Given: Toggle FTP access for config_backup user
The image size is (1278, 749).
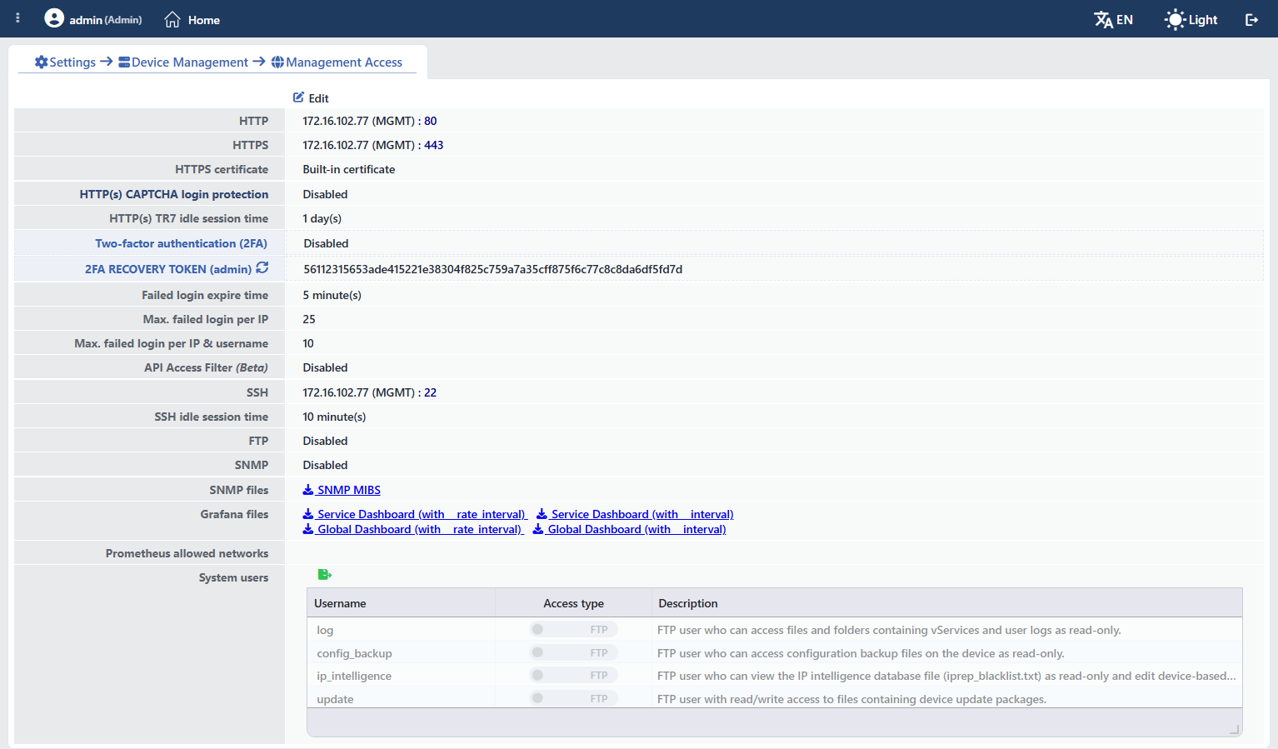Looking at the screenshot, I should pyautogui.click(x=573, y=652).
